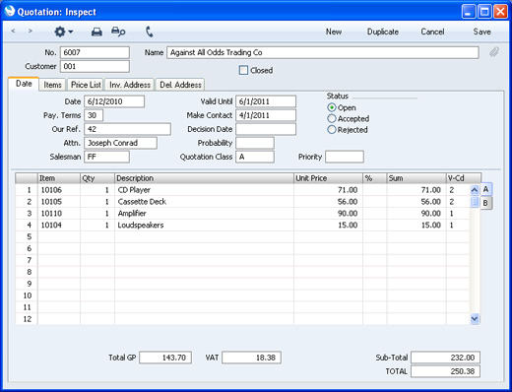Click Cancel button
Screen dimensions: 512x392
(432, 32)
